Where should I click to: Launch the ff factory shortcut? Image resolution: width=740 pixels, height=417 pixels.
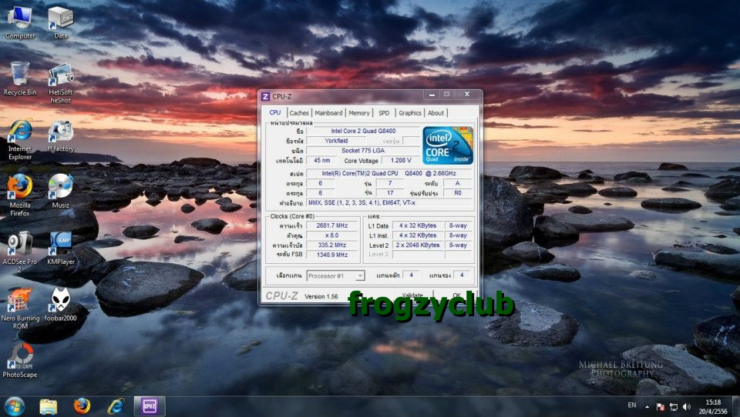(x=60, y=135)
